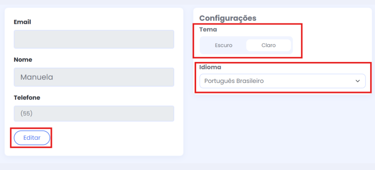Image resolution: width=375 pixels, height=170 pixels.
Task: Click the (55) country code text
Action: [x=26, y=114]
